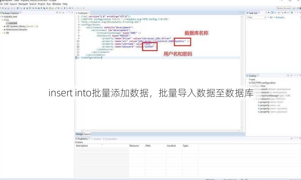Sort Problems by Location column

(174, 146)
